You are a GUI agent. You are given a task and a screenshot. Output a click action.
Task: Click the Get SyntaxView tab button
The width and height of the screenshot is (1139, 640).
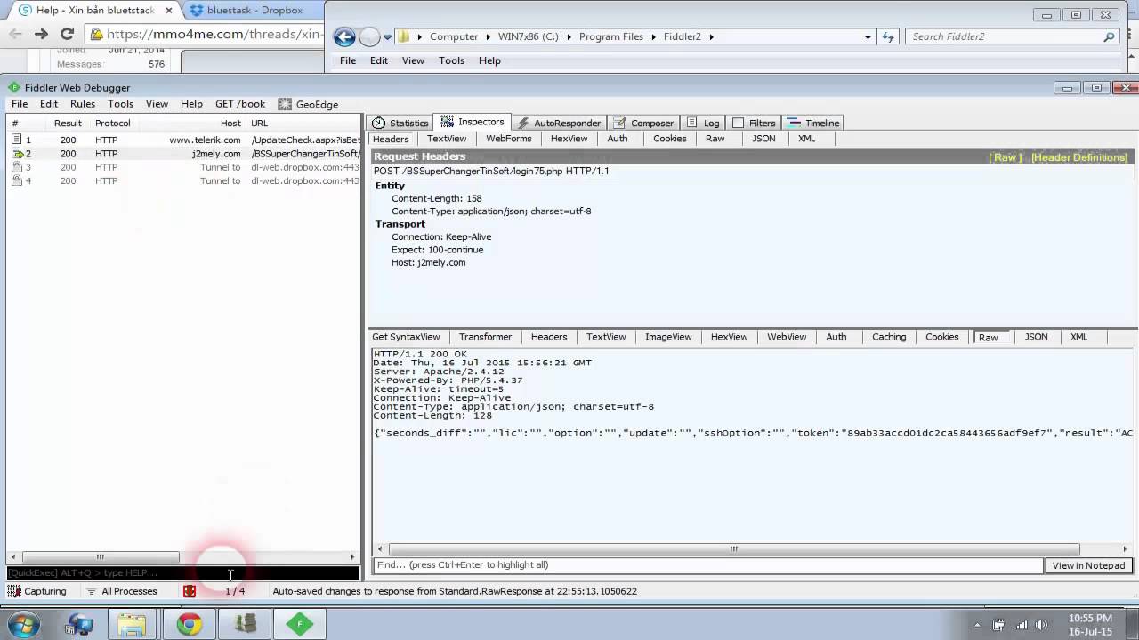pos(406,337)
